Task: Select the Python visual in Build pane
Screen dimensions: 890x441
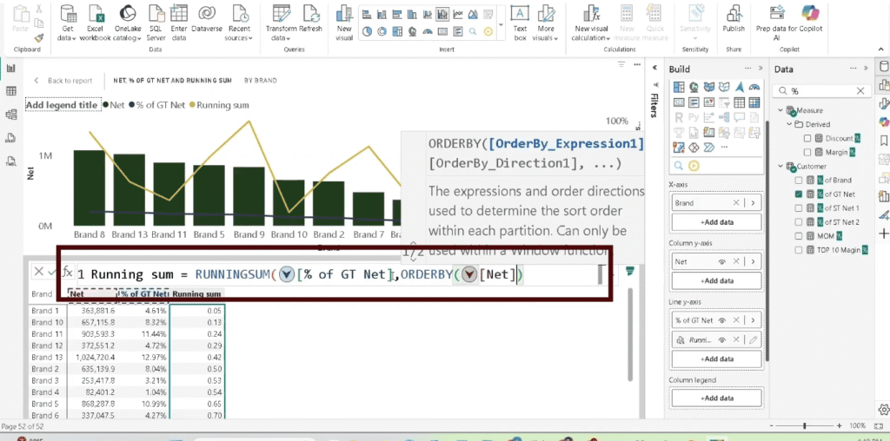Action: pyautogui.click(x=694, y=117)
